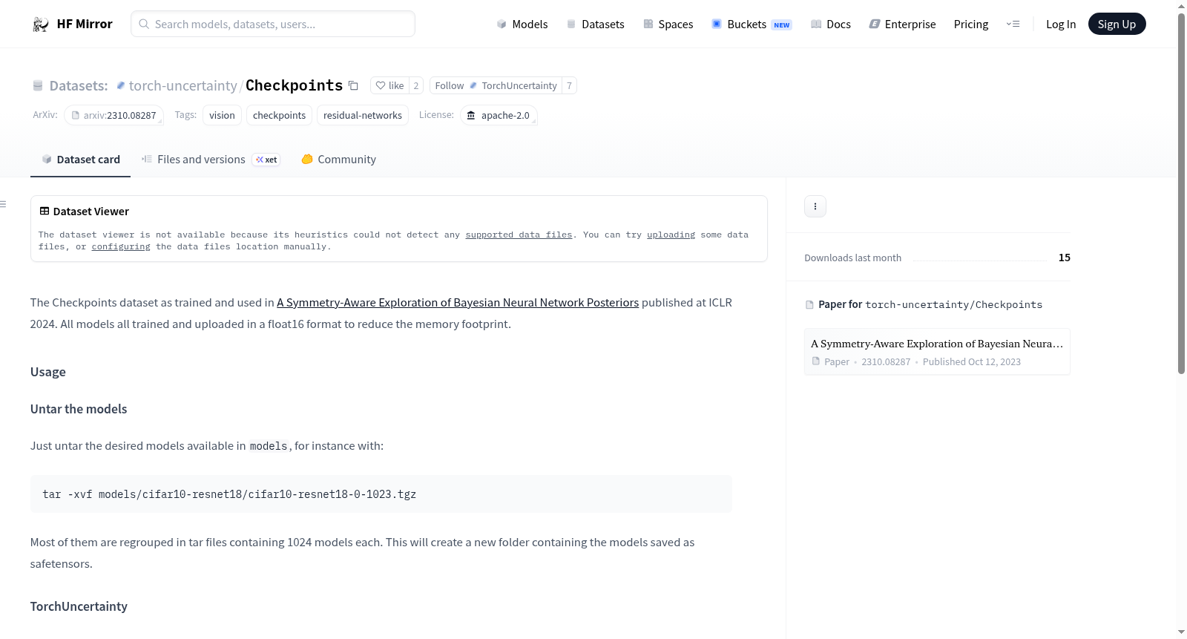1187x639 pixels.
Task: Click the 'Usage' heading
Action: coord(48,372)
